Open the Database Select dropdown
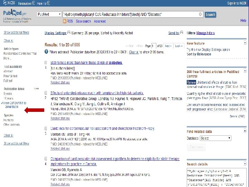This screenshot has height=187, width=249. tap(215, 138)
